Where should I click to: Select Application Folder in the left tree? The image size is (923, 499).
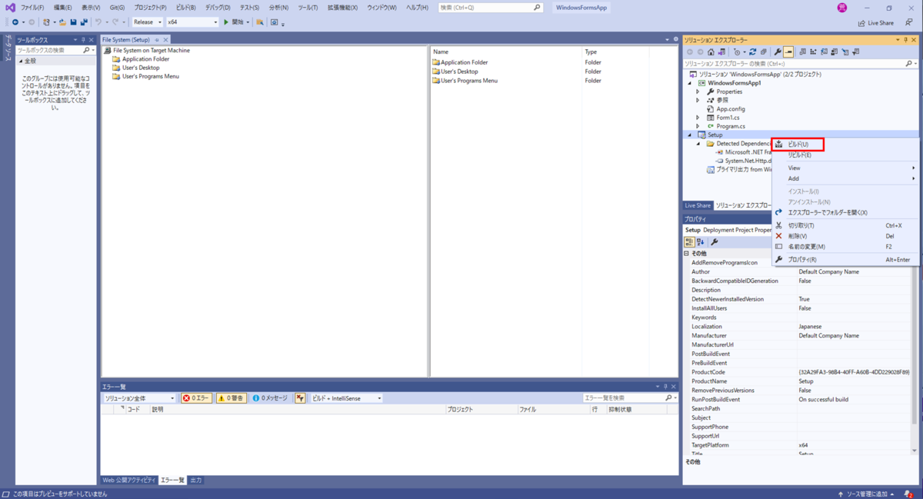click(x=145, y=59)
